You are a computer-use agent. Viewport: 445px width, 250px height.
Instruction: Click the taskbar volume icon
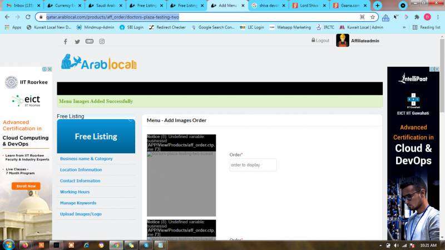396,246
